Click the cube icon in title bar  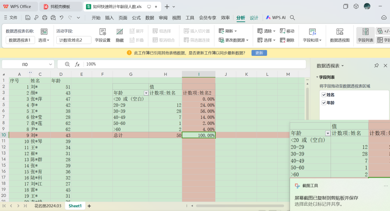pos(356,6)
